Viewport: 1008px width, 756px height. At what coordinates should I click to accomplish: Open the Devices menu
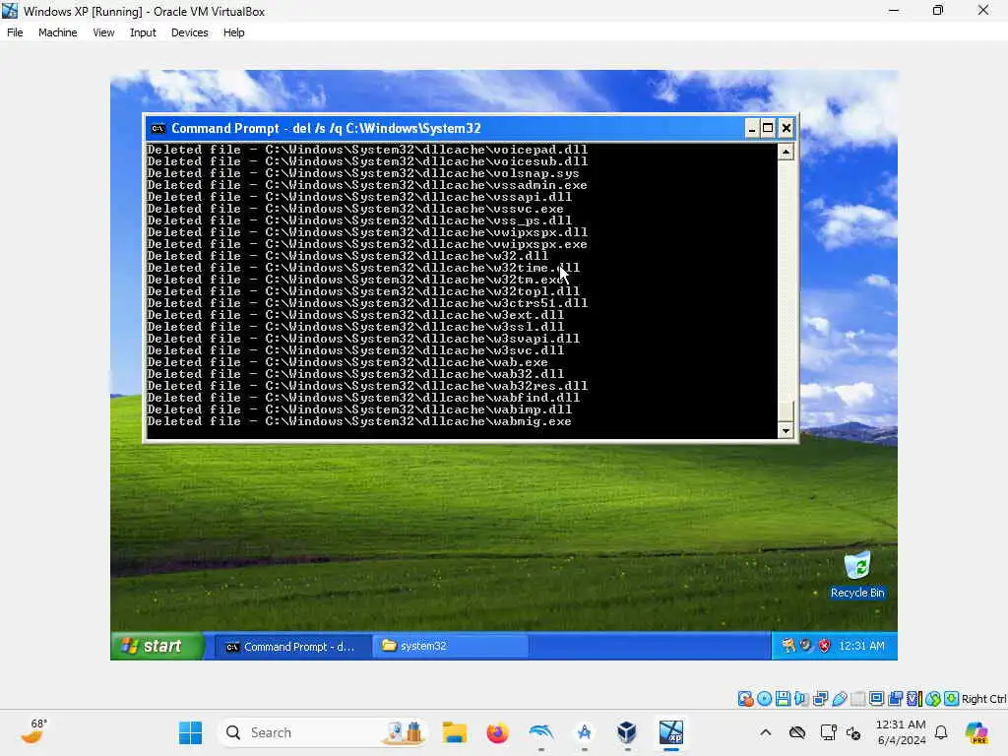coord(190,32)
